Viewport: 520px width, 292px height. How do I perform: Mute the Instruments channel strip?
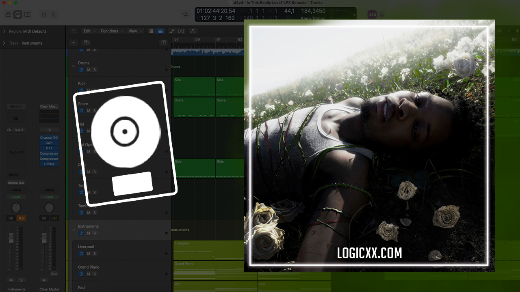pos(11,280)
